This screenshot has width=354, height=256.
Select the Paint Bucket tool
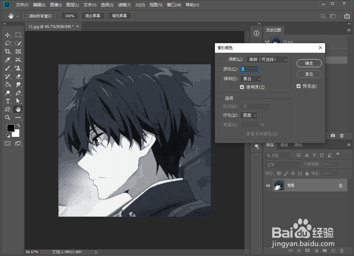pyautogui.click(x=8, y=84)
